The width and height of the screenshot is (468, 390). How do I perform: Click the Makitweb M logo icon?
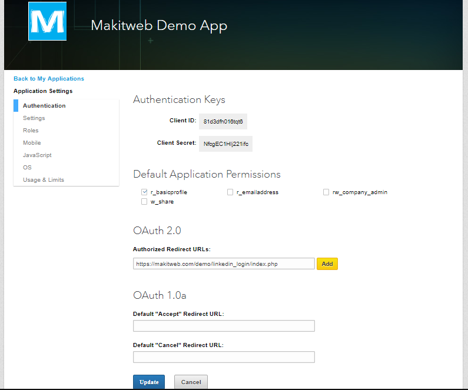point(48,21)
